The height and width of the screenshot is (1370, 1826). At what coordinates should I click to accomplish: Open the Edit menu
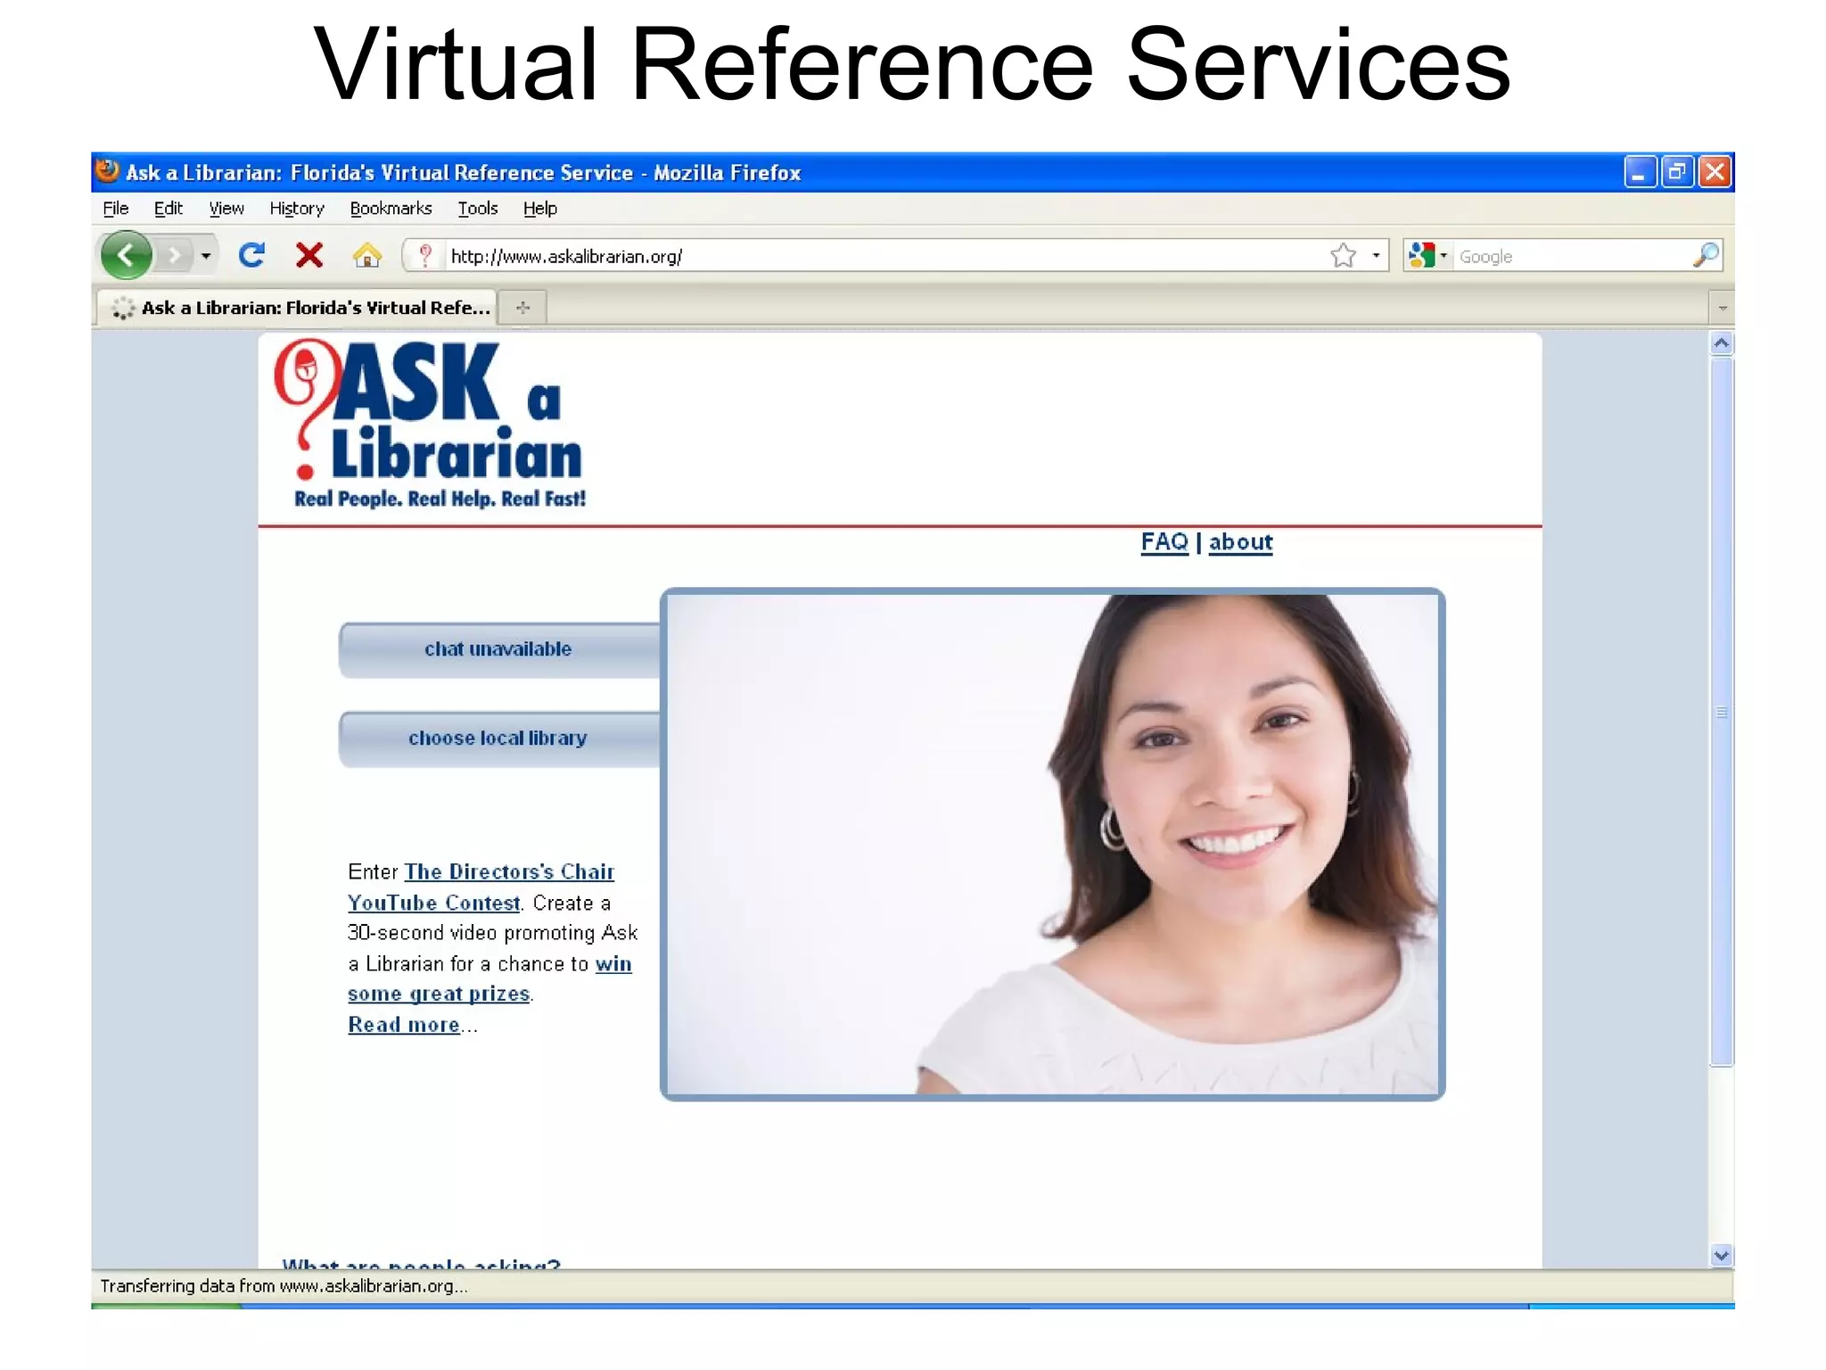168,209
